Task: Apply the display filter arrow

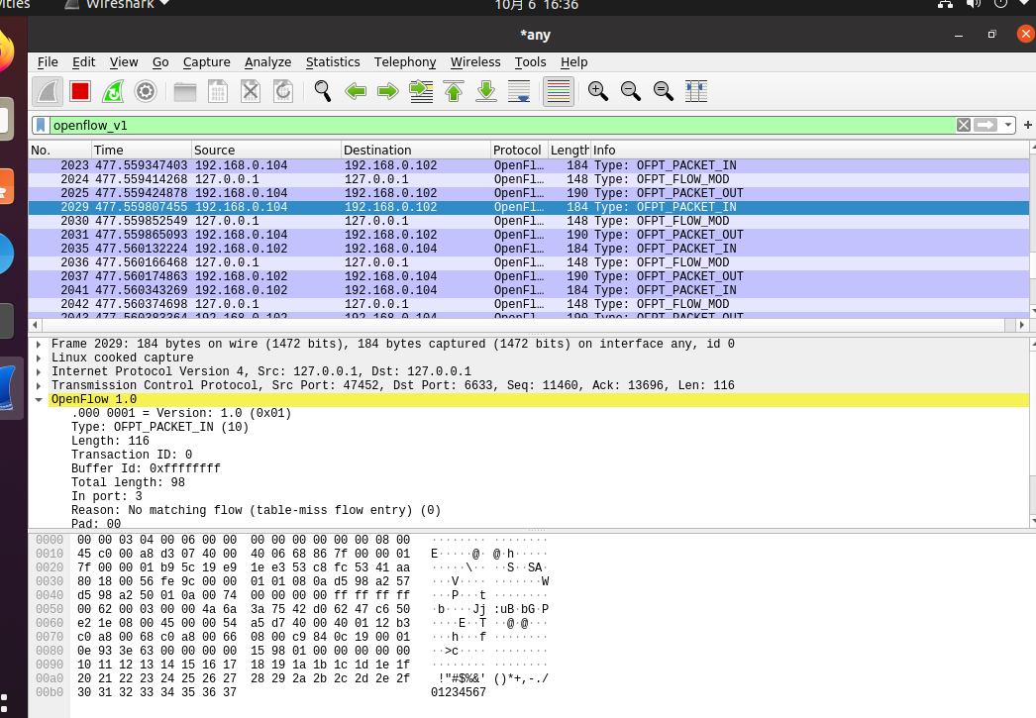Action: pyautogui.click(x=985, y=125)
